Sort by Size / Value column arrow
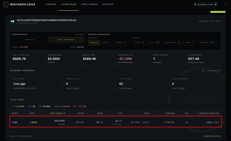 64,113
